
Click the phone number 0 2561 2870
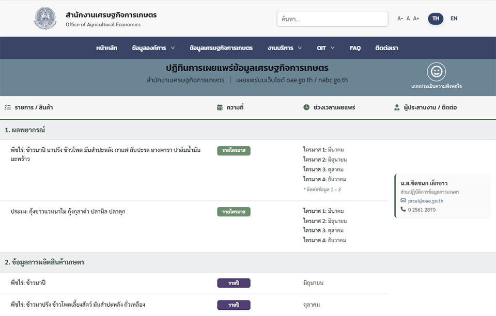pyautogui.click(x=422, y=210)
